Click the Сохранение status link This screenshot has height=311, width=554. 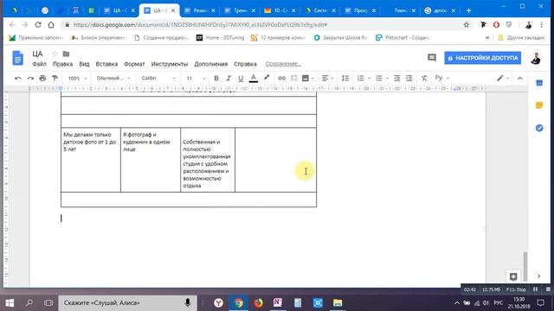tap(283, 64)
